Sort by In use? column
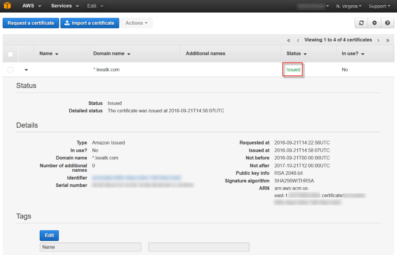397x255 pixels. pyautogui.click(x=353, y=54)
